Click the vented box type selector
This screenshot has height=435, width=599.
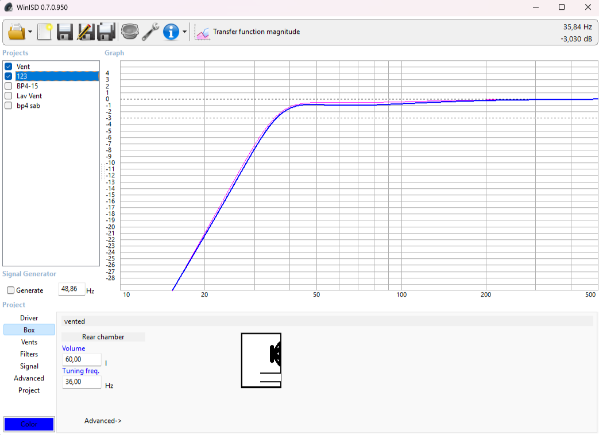pos(327,321)
